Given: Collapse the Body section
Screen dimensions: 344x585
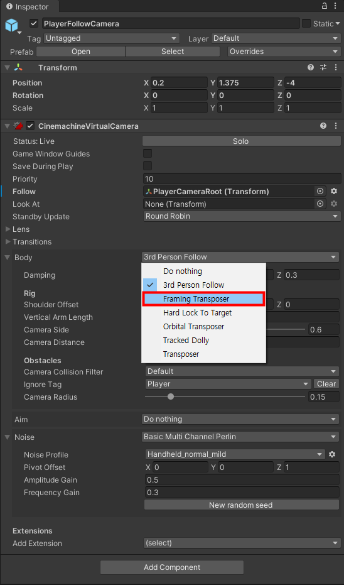Looking at the screenshot, I should [8, 258].
